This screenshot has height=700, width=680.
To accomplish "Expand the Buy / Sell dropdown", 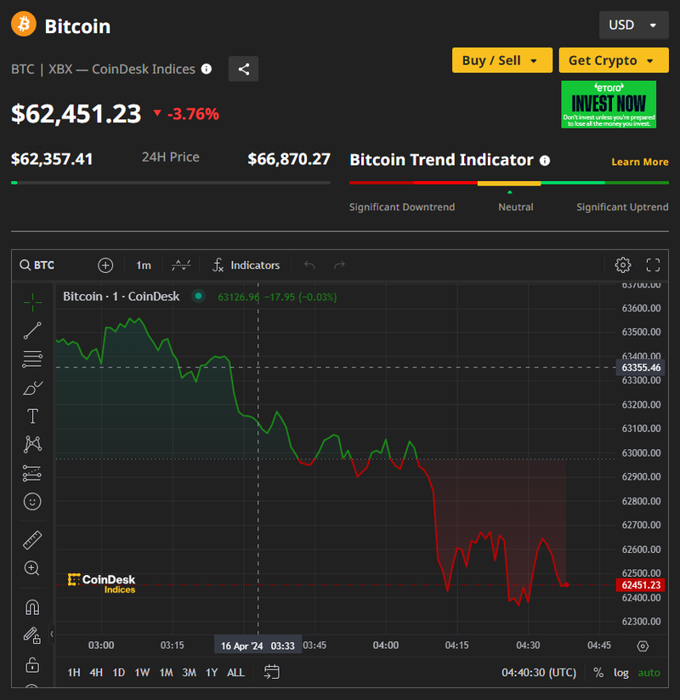I will point(501,60).
